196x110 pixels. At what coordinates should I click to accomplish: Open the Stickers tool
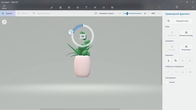coord(77,7)
